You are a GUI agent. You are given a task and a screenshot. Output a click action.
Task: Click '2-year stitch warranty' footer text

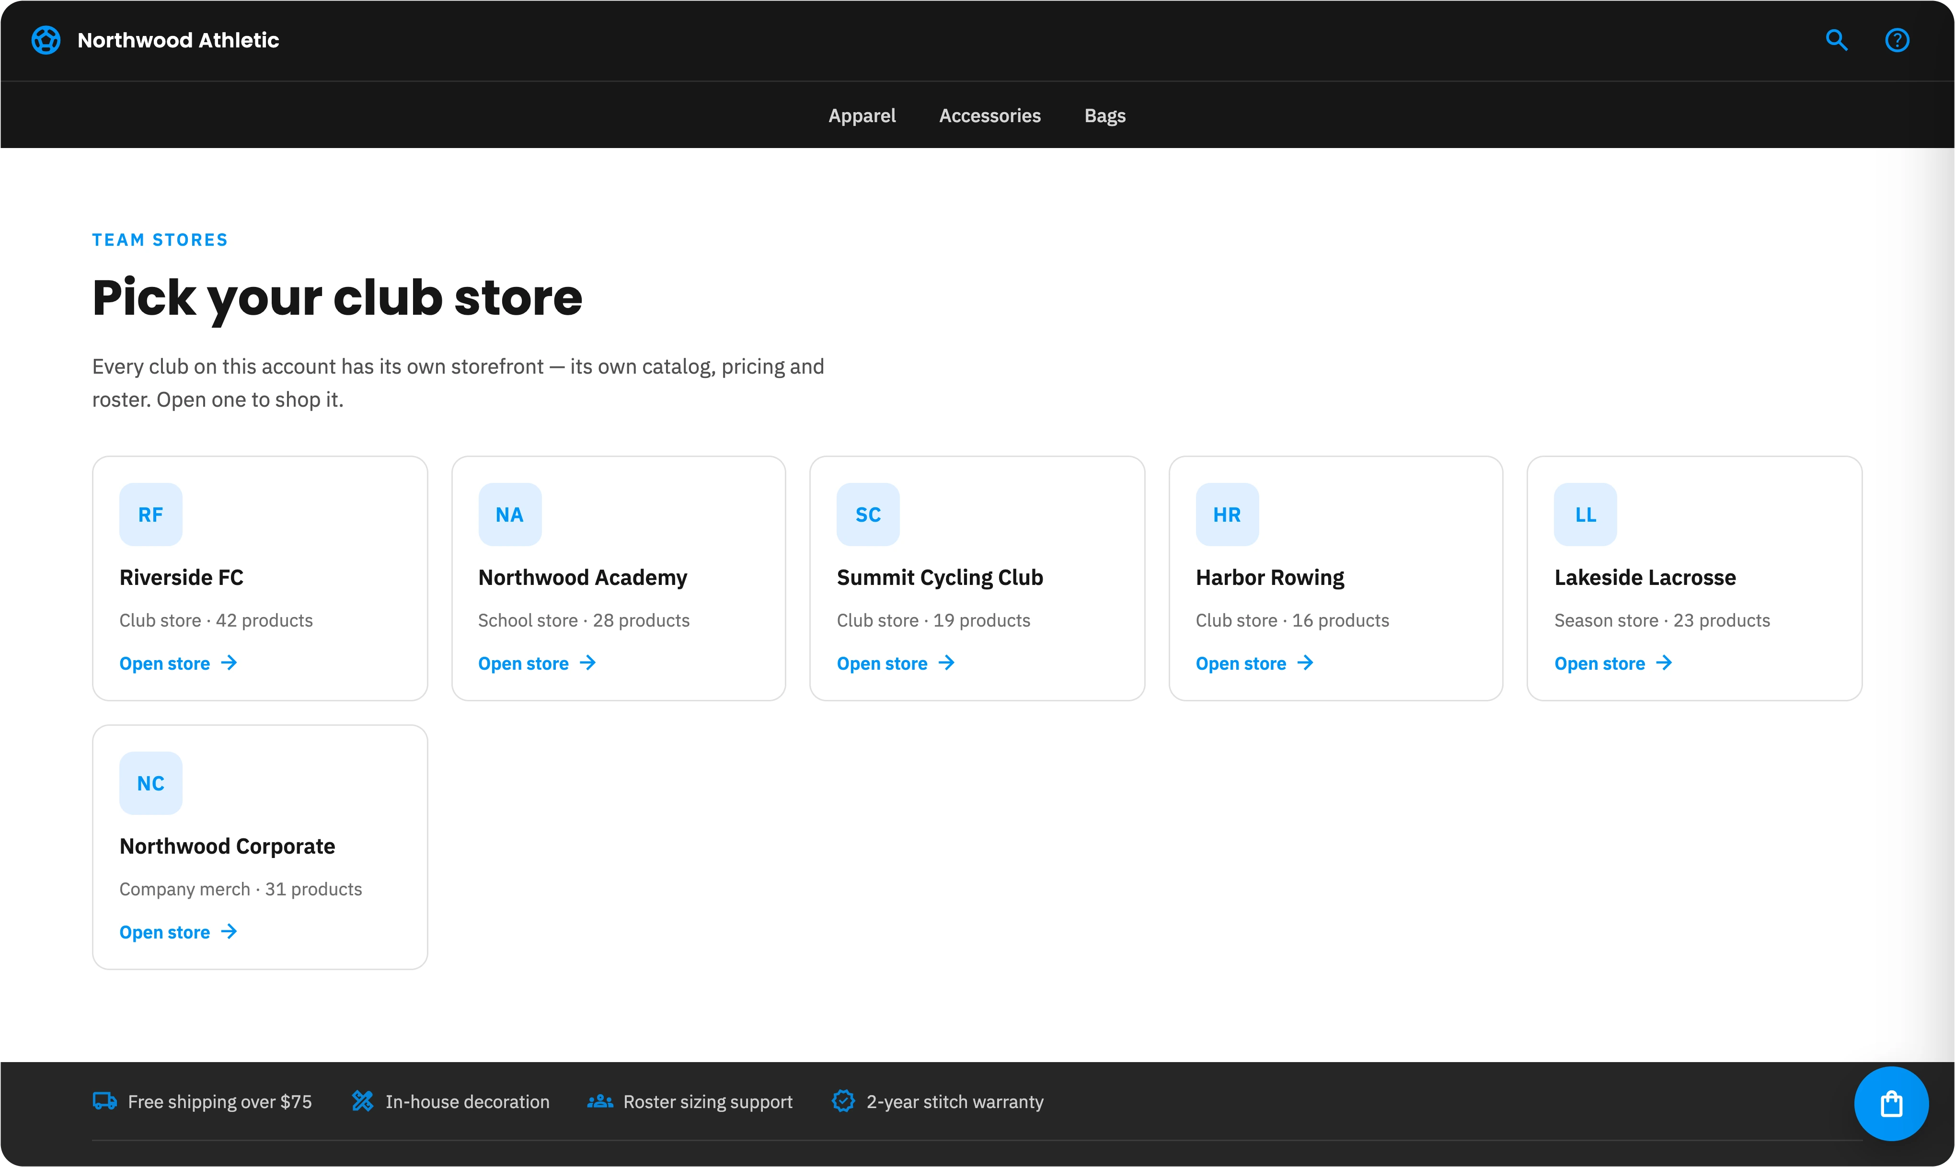(955, 1102)
